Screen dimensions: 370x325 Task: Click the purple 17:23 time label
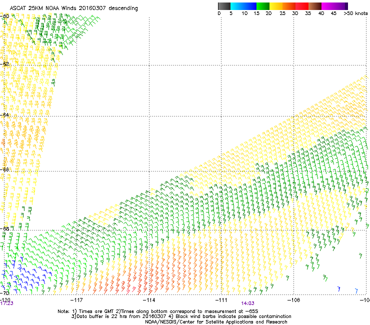[x=6, y=303]
